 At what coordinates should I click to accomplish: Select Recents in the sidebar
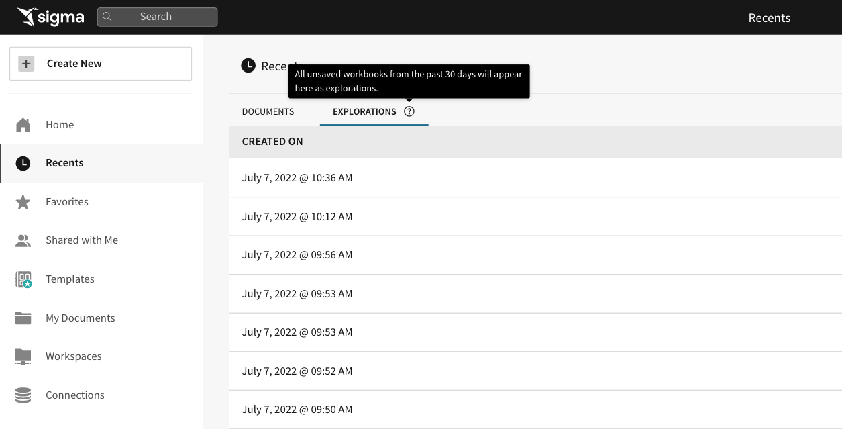(x=101, y=163)
